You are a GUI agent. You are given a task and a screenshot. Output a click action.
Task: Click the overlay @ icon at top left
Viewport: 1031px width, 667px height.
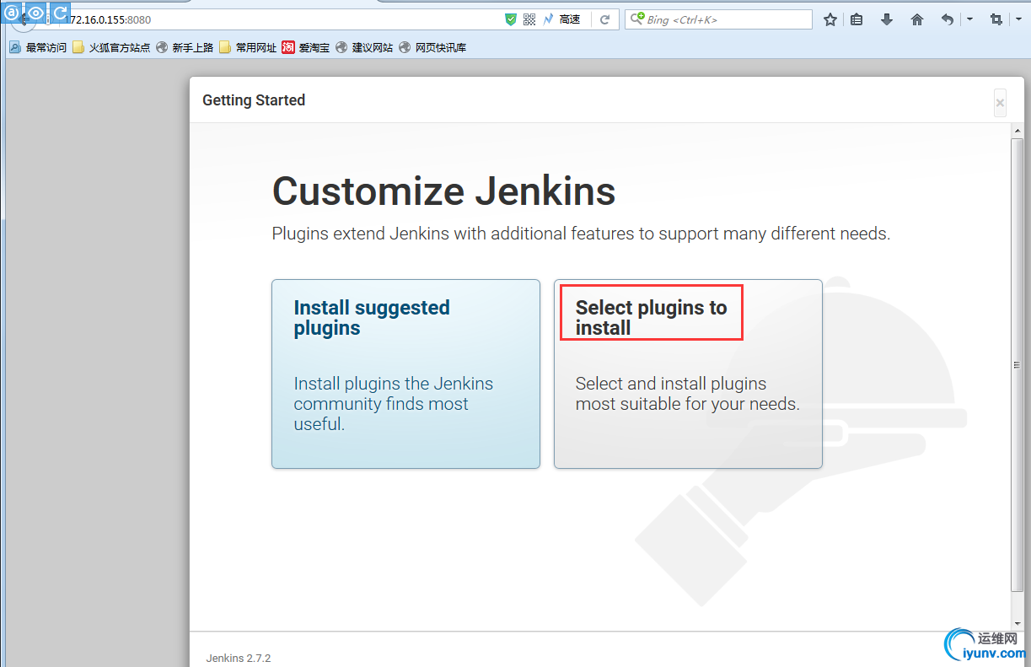point(13,13)
